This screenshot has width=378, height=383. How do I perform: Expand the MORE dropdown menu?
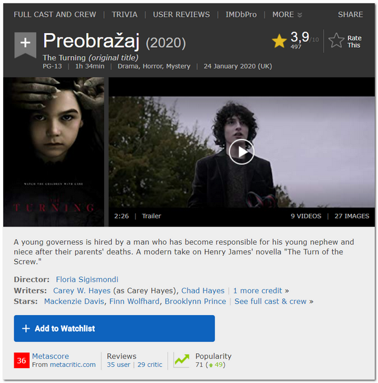click(x=287, y=15)
